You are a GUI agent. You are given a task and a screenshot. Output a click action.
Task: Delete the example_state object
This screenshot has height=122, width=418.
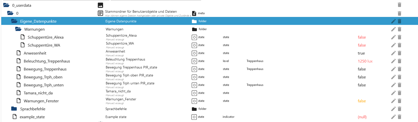400,117
